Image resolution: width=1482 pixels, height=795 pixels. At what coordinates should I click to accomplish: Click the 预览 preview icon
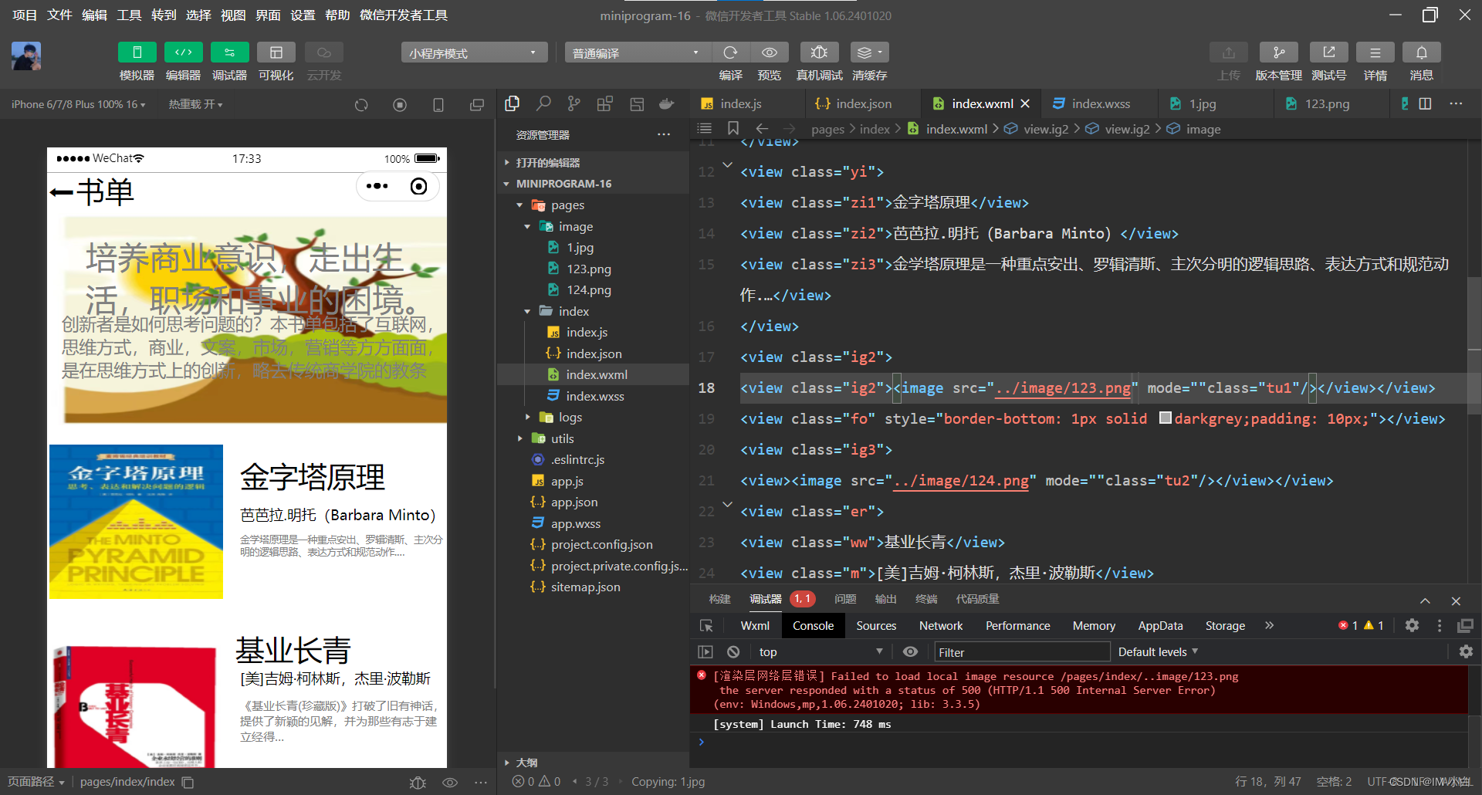coord(770,52)
